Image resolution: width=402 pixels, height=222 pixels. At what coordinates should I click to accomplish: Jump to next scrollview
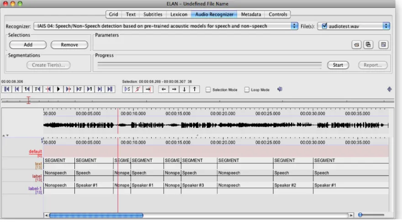(x=100, y=89)
